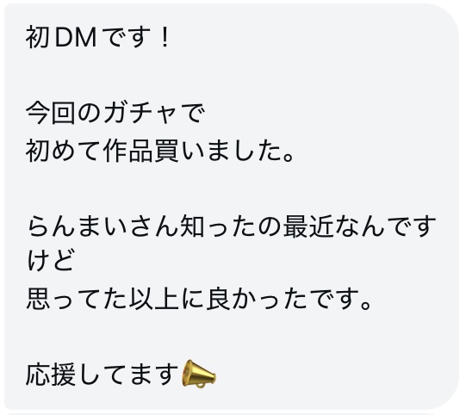Click the first line 初DMです！
This screenshot has height=415, width=466.
coord(98,37)
